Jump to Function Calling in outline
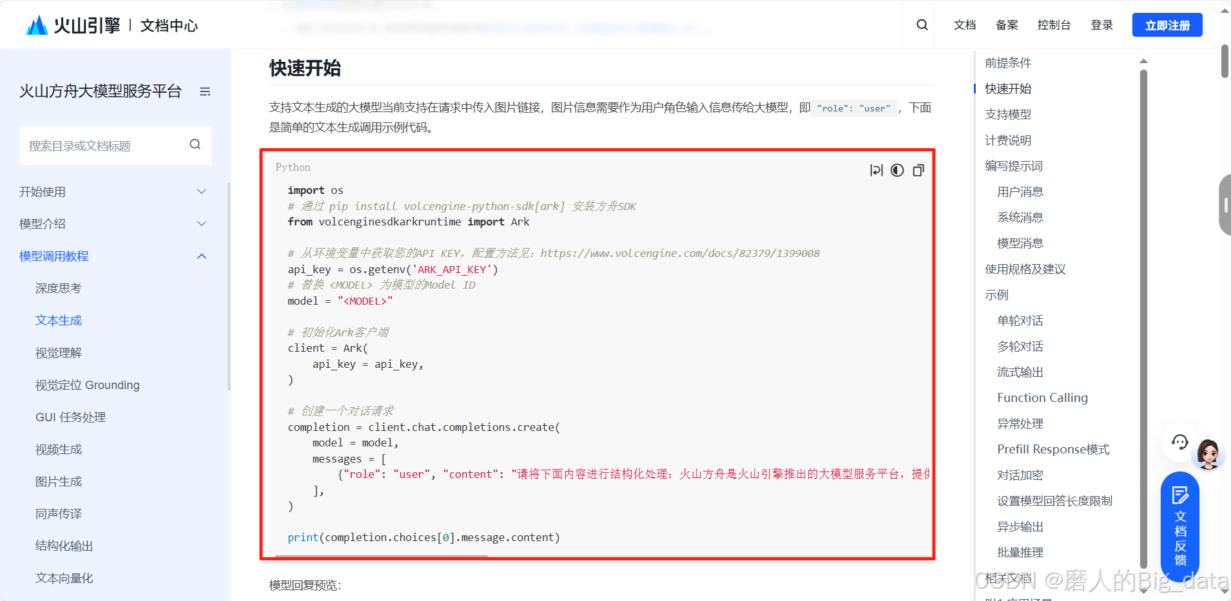Screen dimensions: 1231x601 pos(1042,398)
